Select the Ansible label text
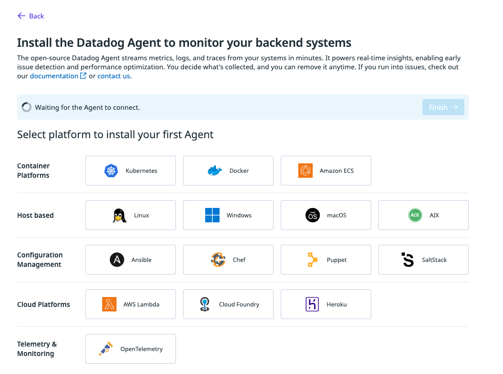 (141, 260)
